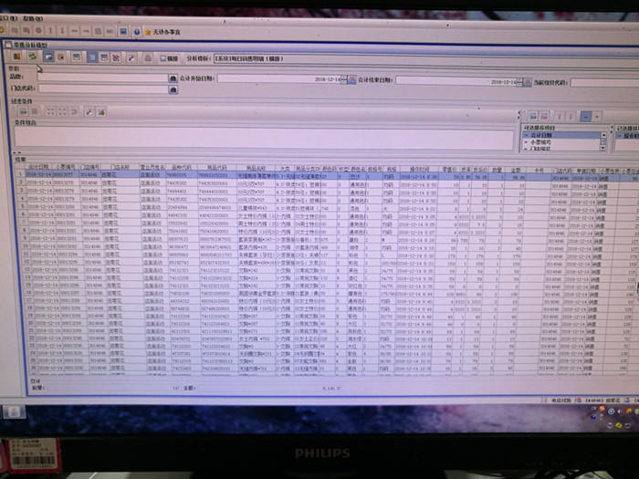
Task: Open calendar icon for 会计开始日期
Action: click(351, 80)
